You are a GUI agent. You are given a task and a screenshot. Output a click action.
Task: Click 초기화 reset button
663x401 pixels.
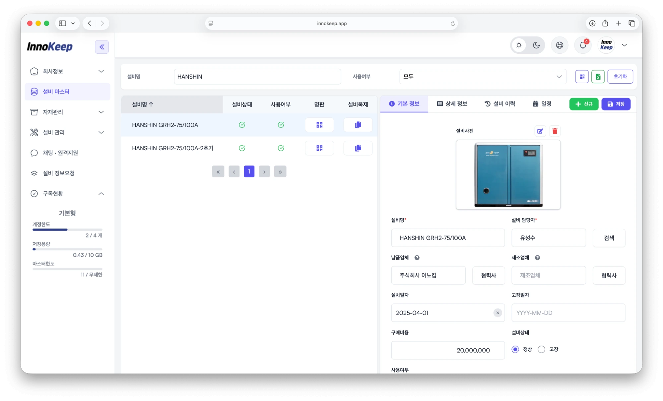620,77
